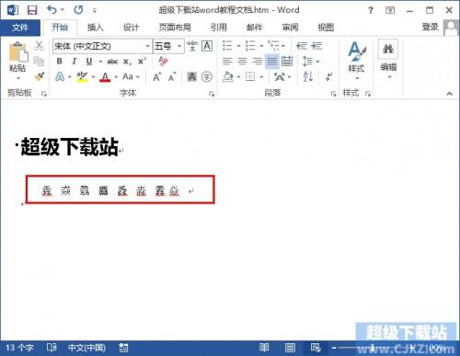The width and height of the screenshot is (460, 356).
Task: Show or hide paragraph marks
Action: pos(328,76)
